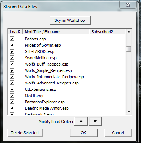Toggle Wolfs_Simple_Recipes.esp checkbox
Viewport: 141px width, 143px height.
tap(12, 70)
